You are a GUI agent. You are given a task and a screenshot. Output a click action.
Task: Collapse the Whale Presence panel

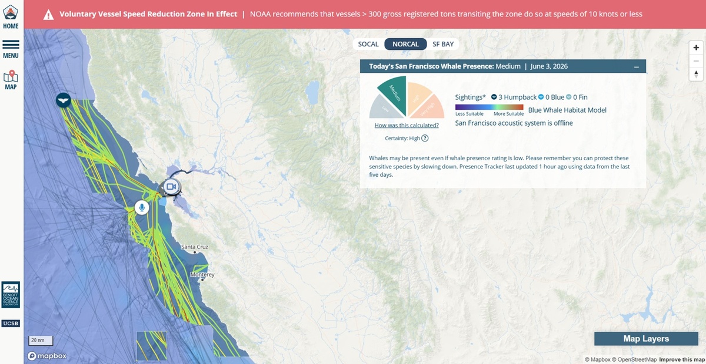coord(637,67)
